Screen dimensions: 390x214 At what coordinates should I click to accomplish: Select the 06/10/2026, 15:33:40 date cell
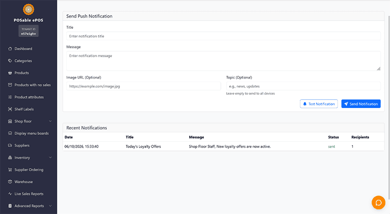tap(81, 147)
